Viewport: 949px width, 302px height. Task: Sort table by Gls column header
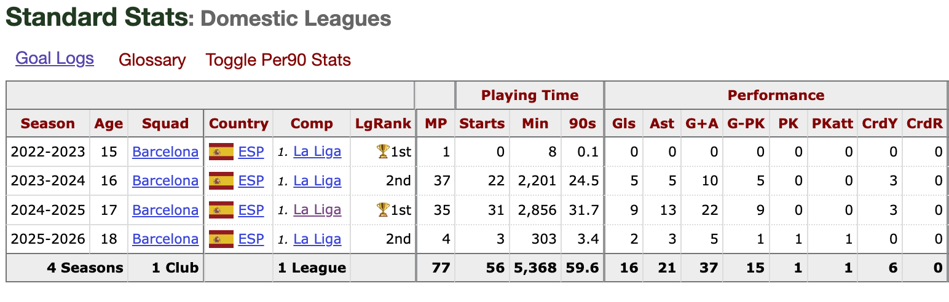click(x=624, y=123)
